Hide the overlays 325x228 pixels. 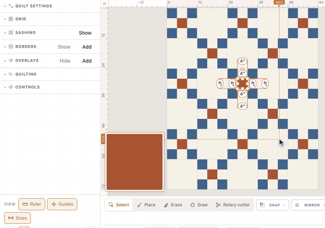coord(65,61)
